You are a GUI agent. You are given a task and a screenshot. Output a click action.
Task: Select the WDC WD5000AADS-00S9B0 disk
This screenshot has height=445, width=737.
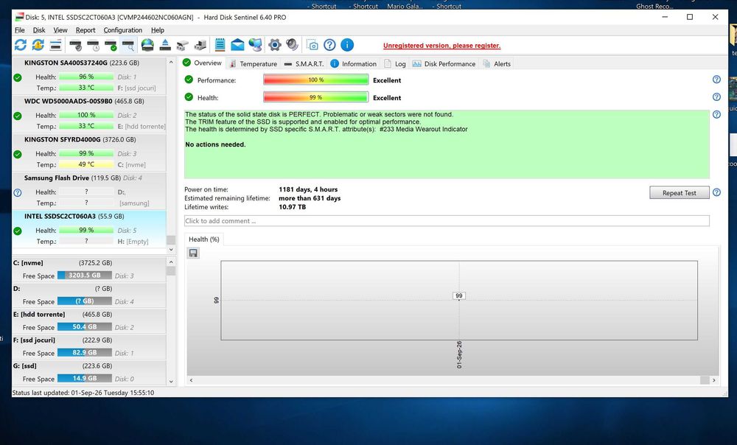pyautogui.click(x=89, y=114)
